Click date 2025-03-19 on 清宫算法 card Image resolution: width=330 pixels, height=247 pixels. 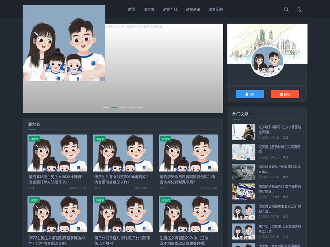77,188
